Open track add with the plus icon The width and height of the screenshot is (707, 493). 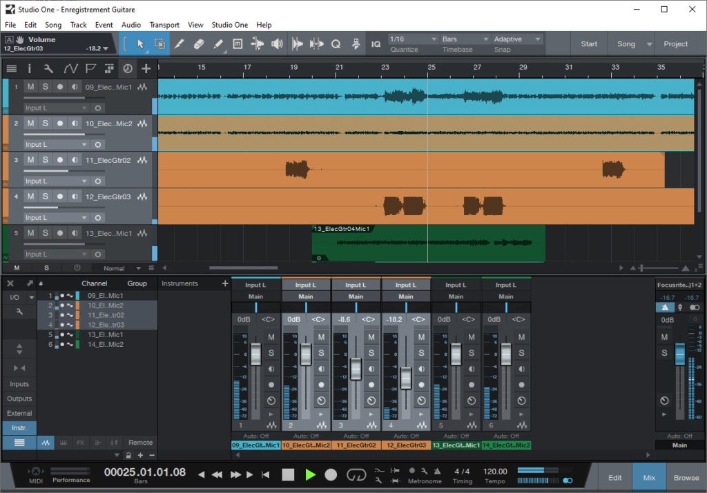point(146,68)
